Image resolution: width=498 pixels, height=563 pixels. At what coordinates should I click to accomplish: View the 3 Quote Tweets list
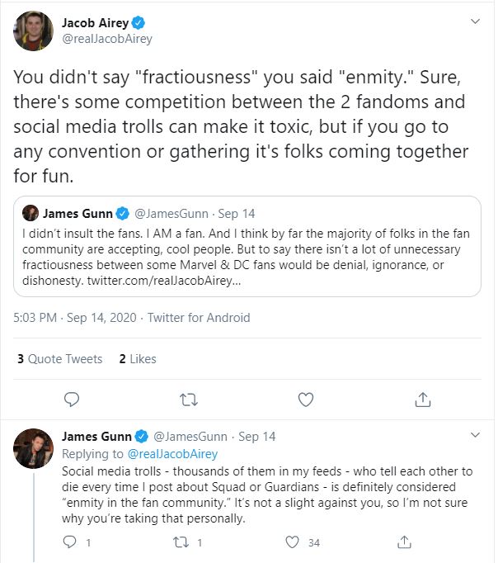[59, 358]
